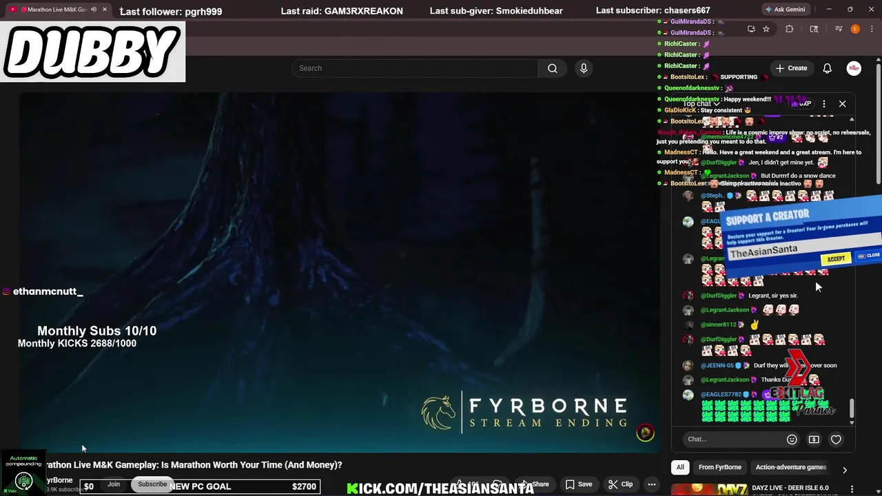Click the channel watermark on the video

[x=645, y=433]
